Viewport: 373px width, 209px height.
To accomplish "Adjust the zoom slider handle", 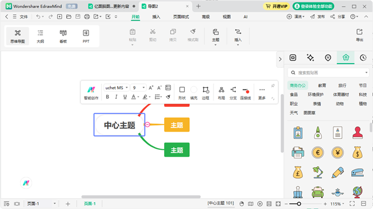I will coord(299,204).
